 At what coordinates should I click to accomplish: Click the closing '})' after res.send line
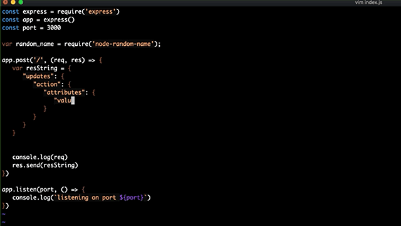coord(6,173)
